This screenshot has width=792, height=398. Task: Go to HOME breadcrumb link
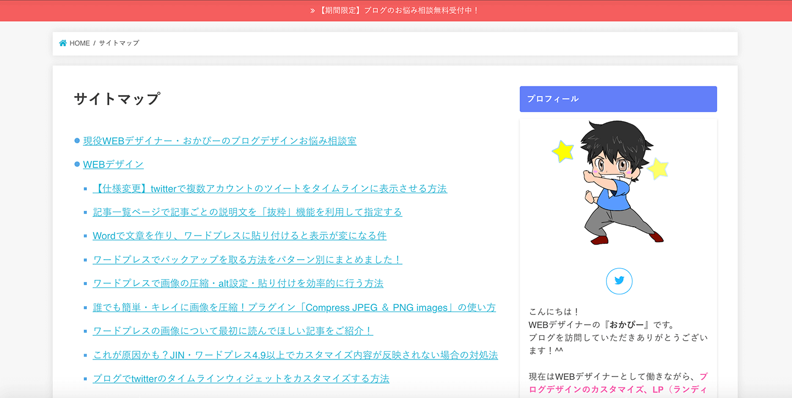click(80, 43)
